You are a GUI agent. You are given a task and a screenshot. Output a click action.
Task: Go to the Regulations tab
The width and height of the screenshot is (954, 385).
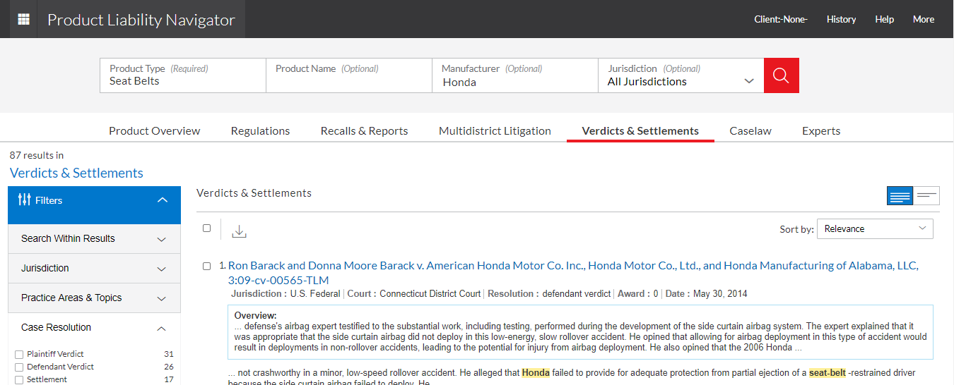coord(260,130)
